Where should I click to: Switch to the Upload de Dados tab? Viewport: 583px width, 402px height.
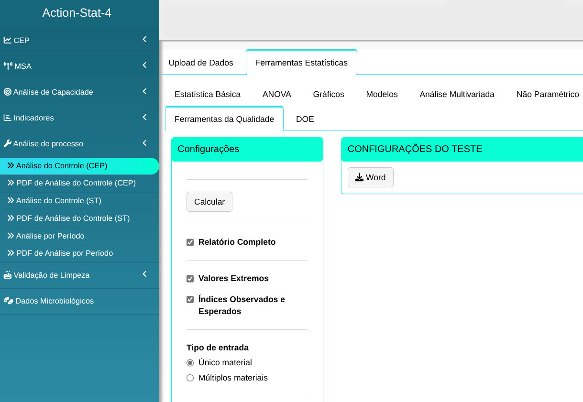point(201,63)
